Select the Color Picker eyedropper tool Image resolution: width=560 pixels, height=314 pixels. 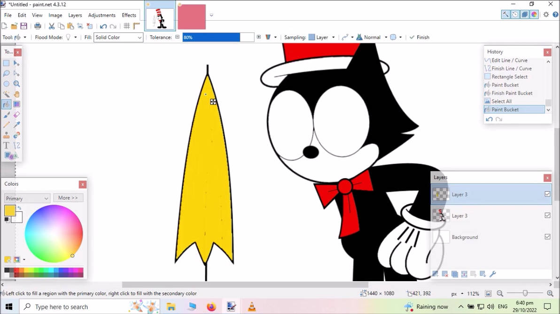(16, 125)
